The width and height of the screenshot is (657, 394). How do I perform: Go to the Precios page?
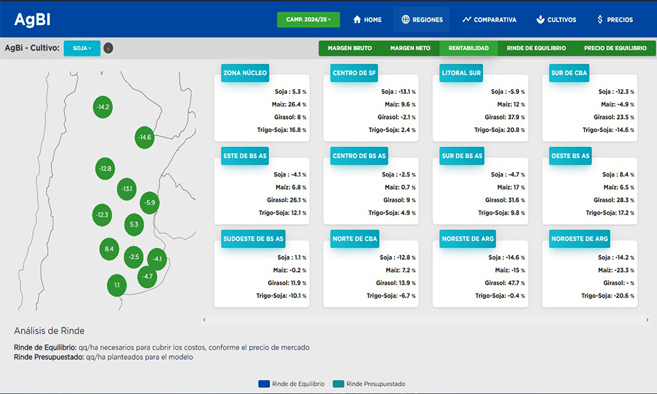(614, 20)
